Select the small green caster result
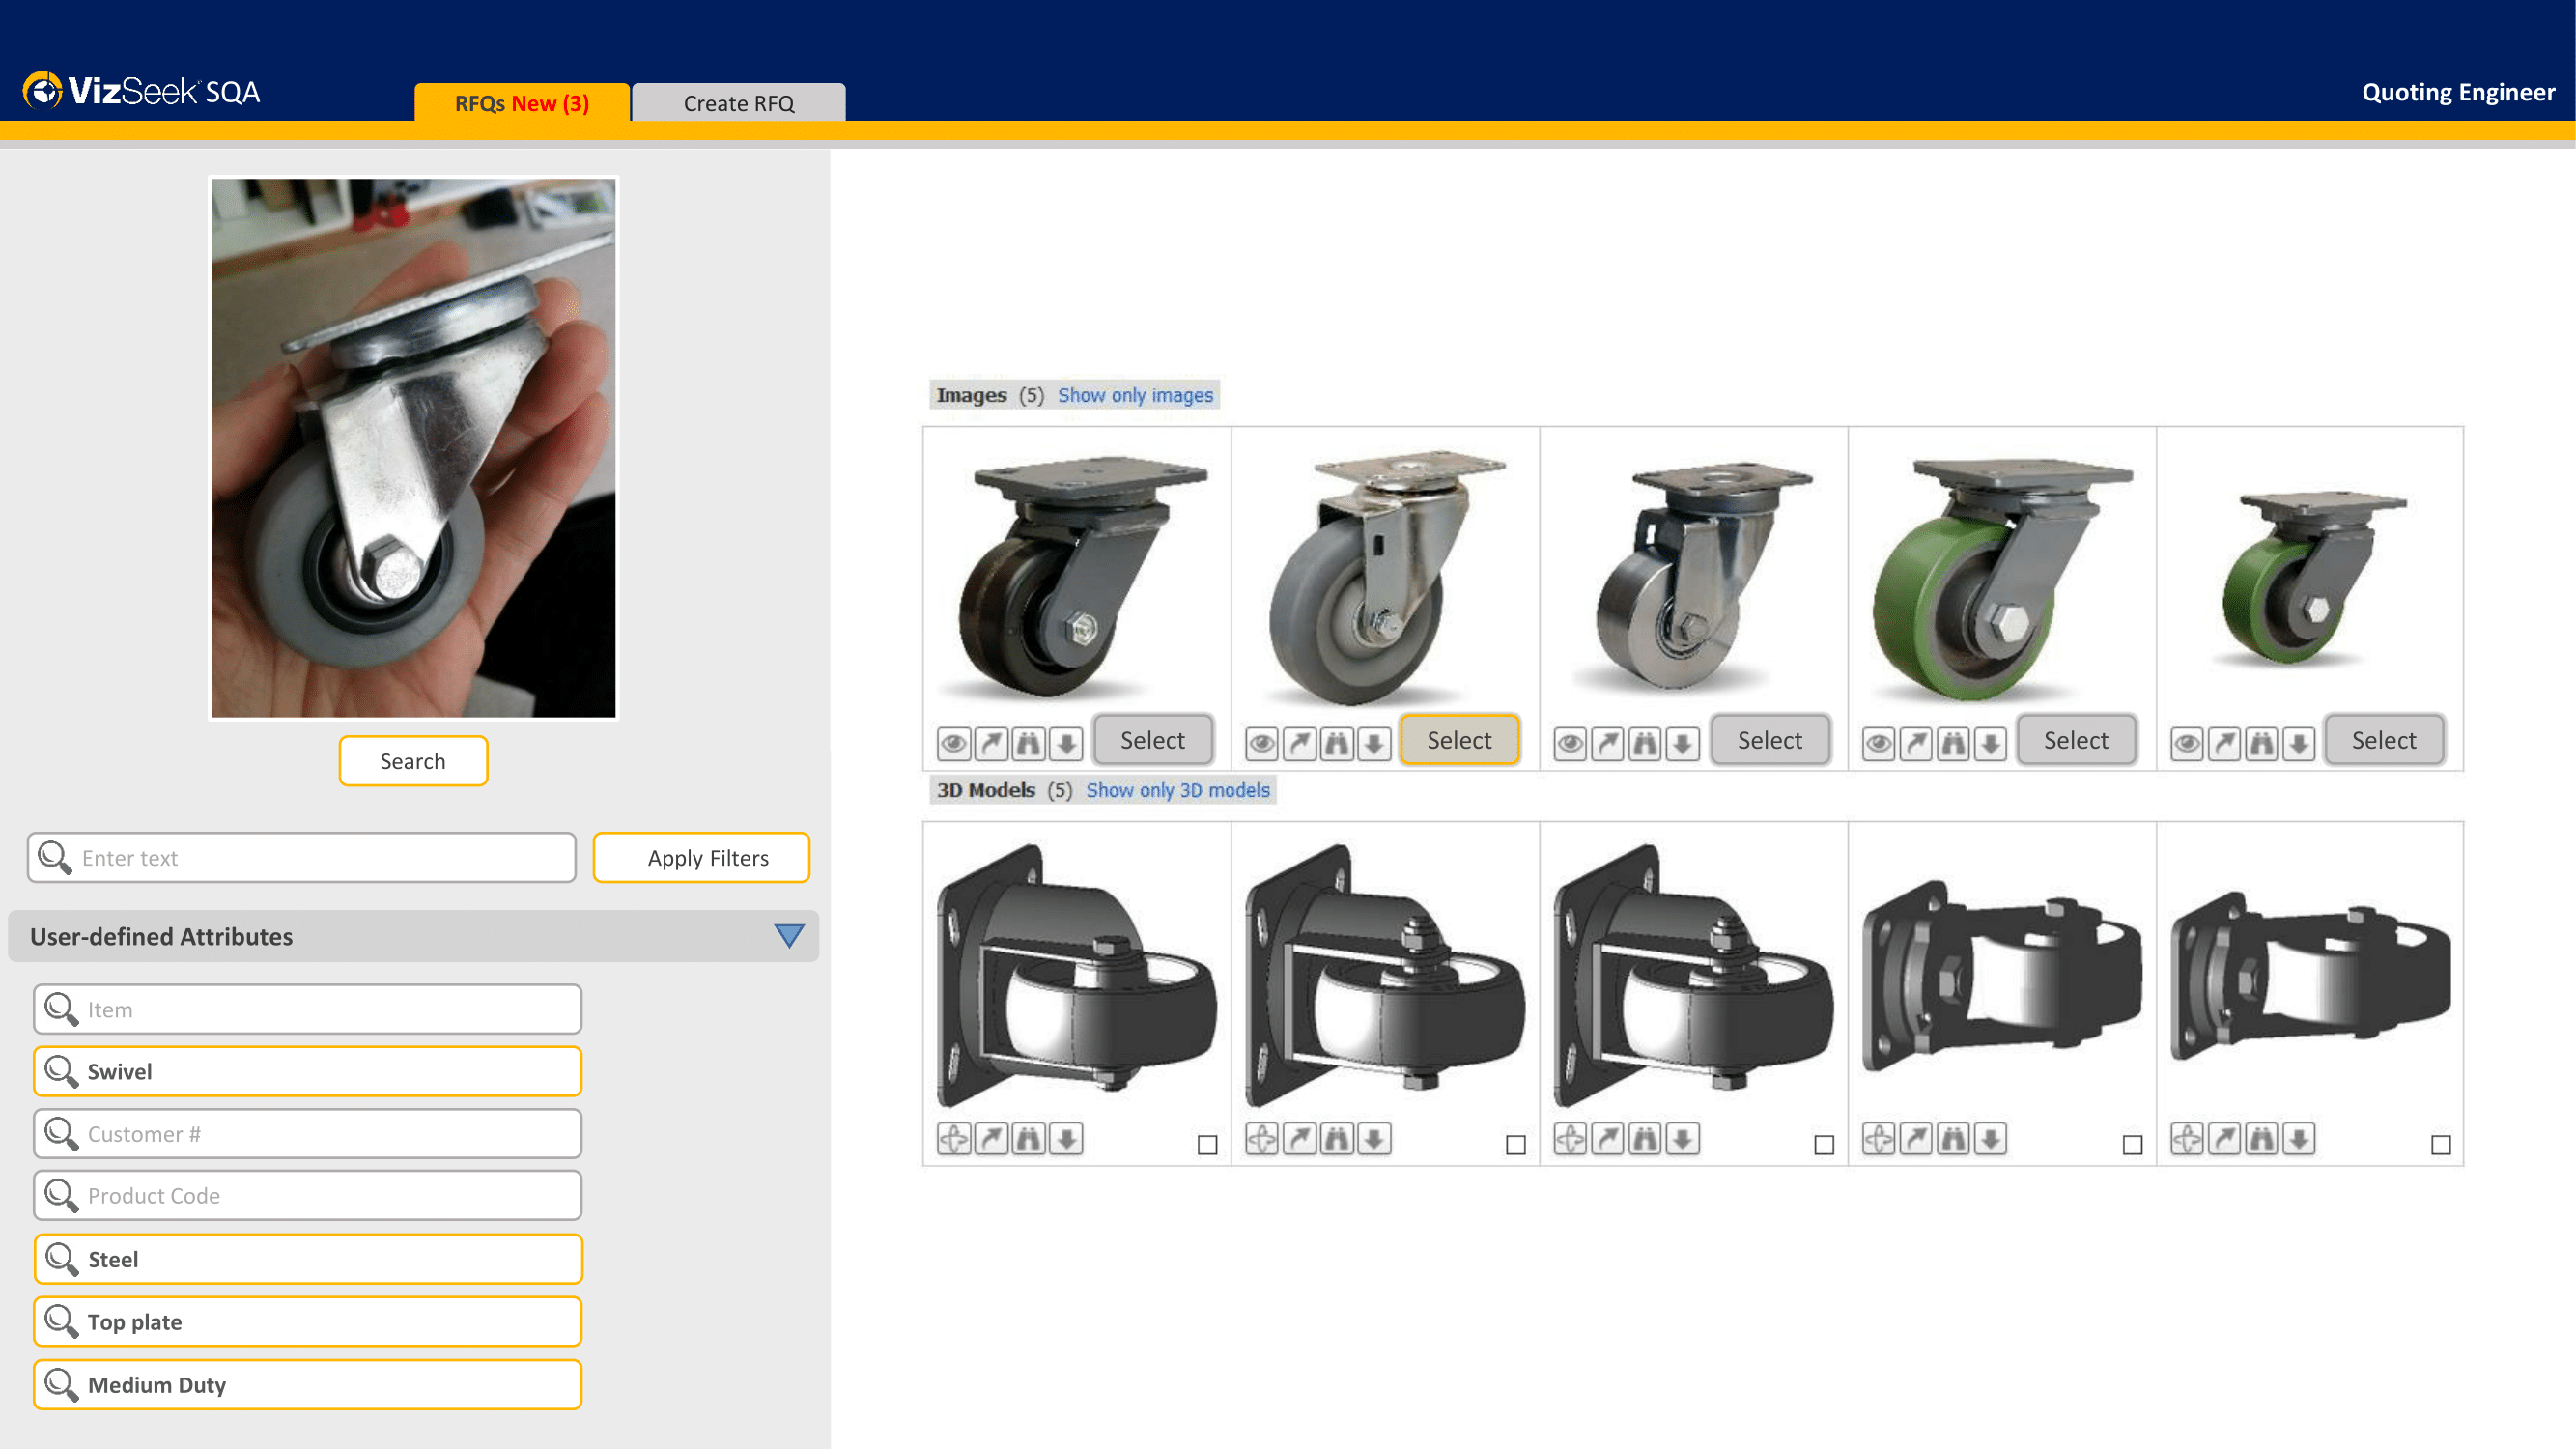 click(2385, 740)
